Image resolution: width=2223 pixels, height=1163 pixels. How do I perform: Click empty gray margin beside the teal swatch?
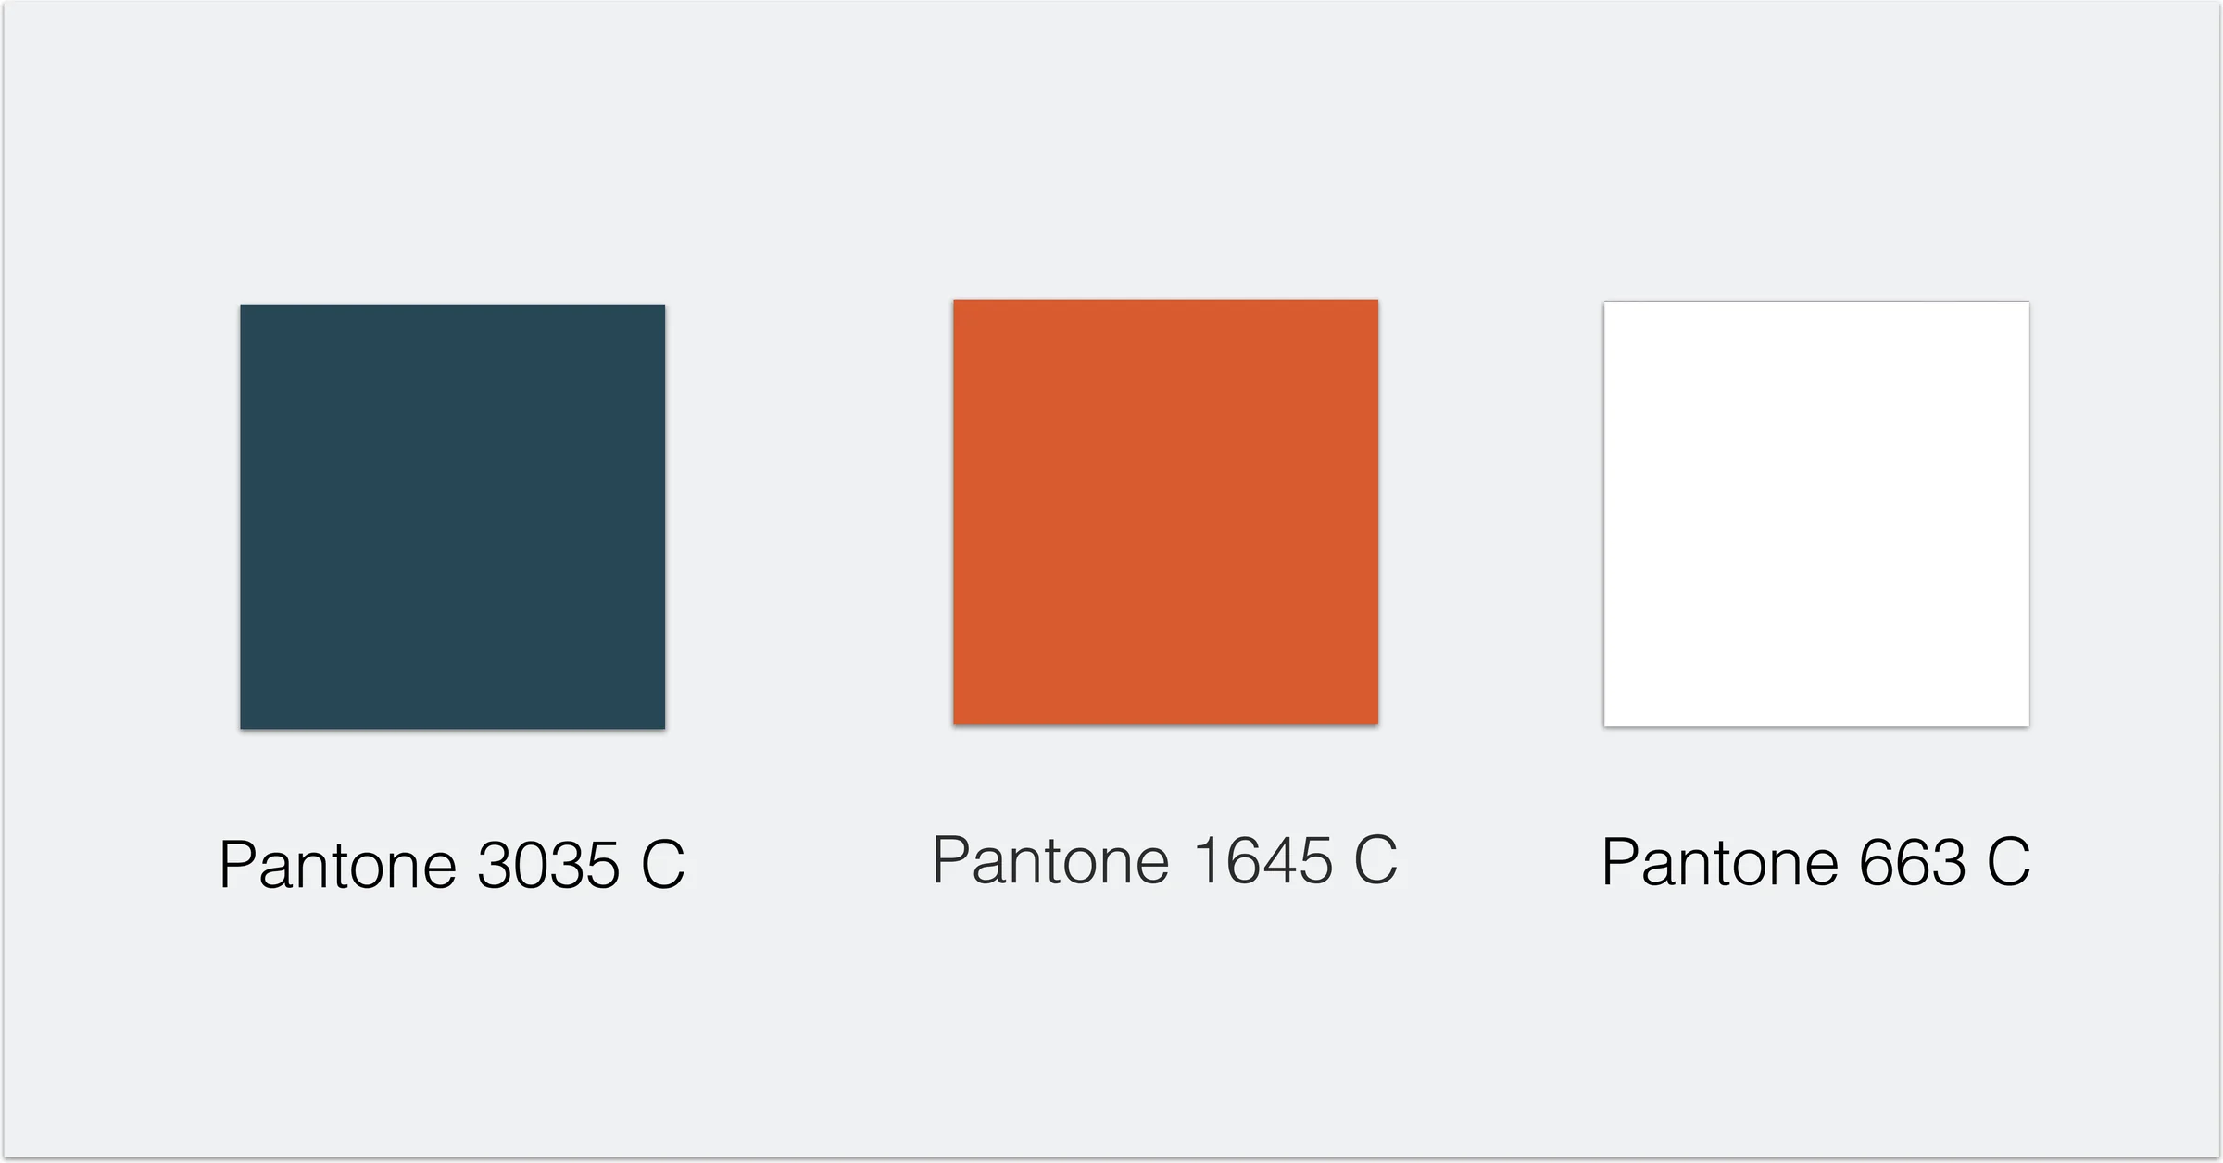click(120, 517)
